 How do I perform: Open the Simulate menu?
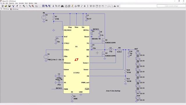point(21,3)
